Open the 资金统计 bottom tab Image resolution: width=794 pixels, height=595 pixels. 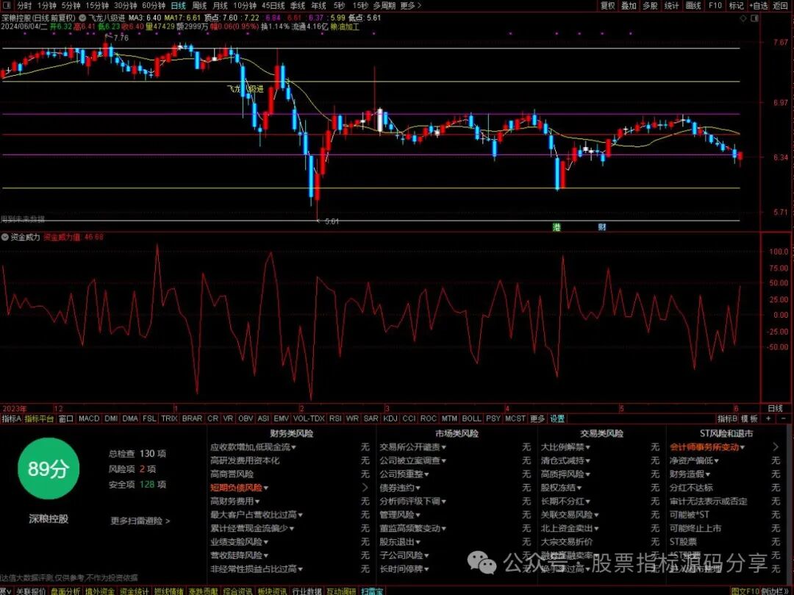(x=135, y=591)
